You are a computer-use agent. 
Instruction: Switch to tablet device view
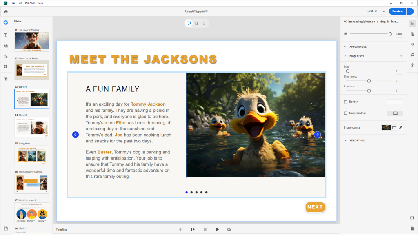pos(196,23)
